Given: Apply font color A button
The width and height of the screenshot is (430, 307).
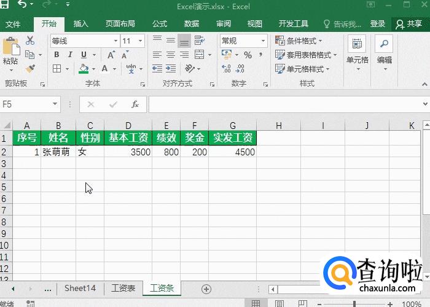Looking at the screenshot, I should tap(104, 69).
